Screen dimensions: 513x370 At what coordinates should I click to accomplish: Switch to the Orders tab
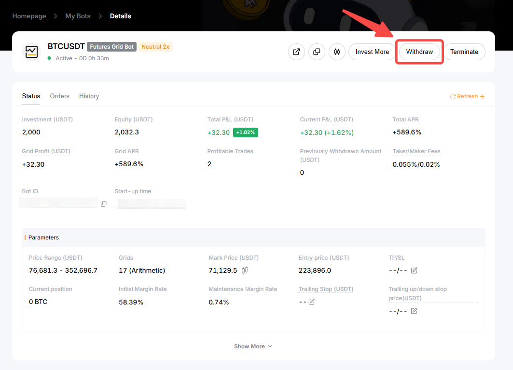(x=60, y=96)
